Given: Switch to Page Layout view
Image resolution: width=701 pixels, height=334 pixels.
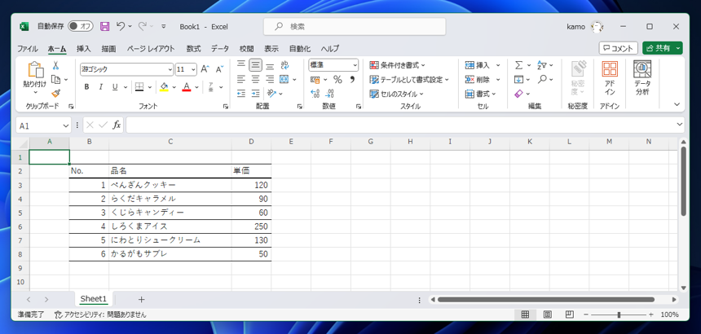Looking at the screenshot, I should [548, 314].
